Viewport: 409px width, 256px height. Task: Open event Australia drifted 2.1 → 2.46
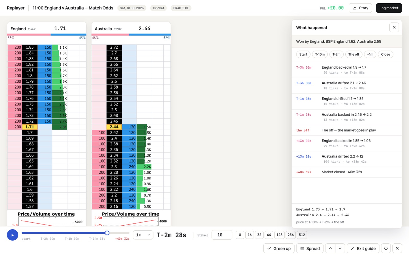click(347, 86)
